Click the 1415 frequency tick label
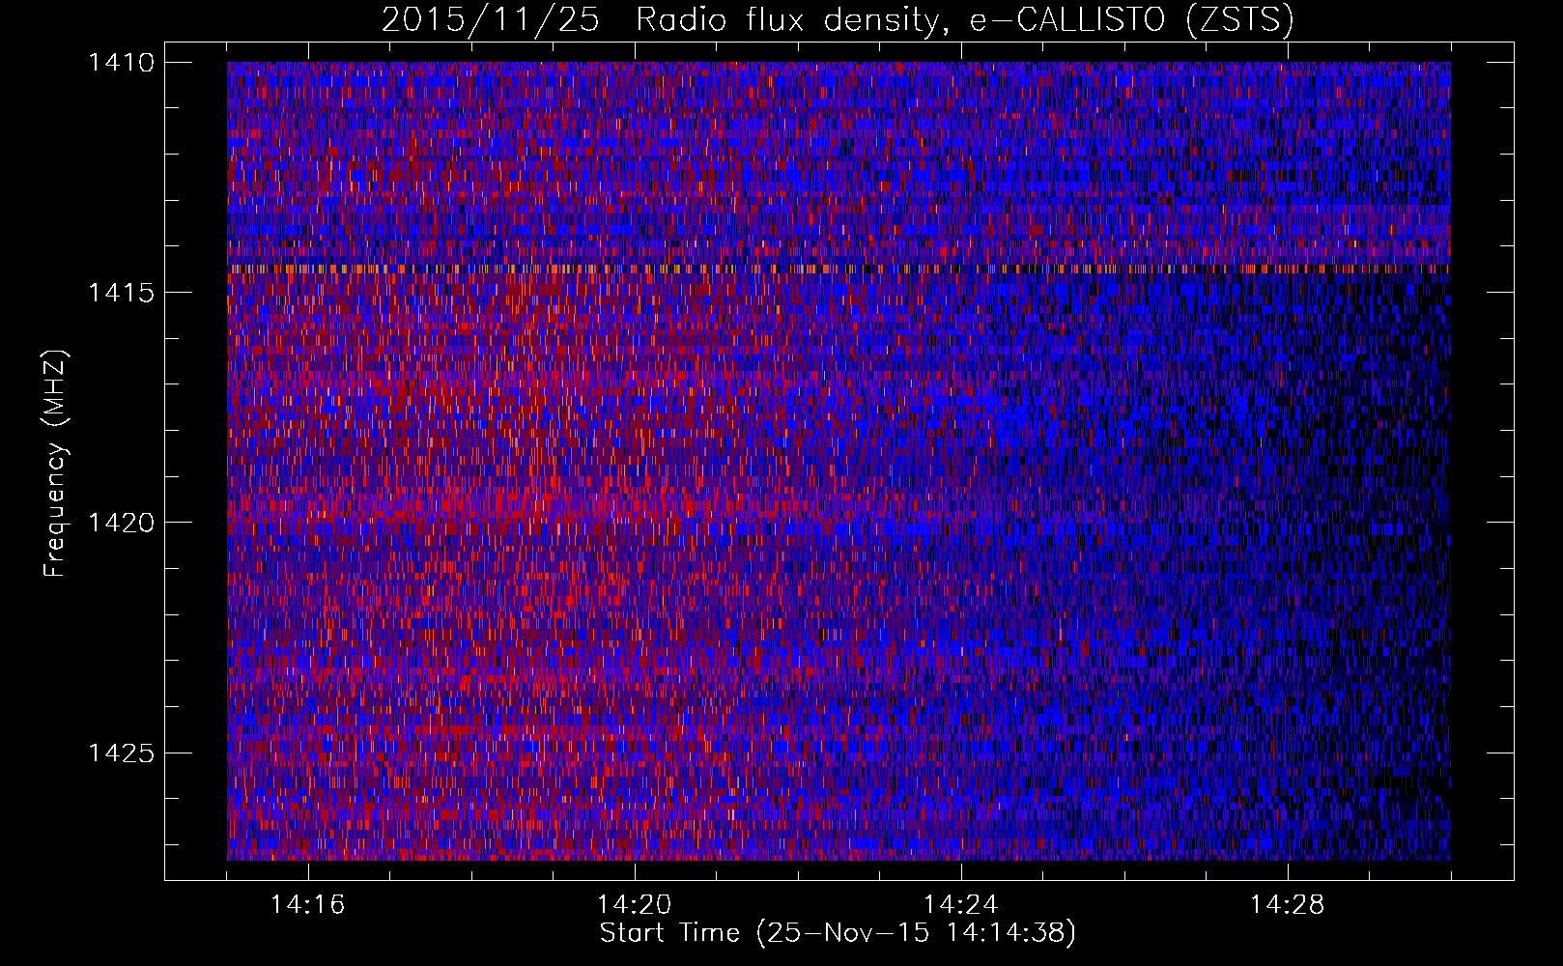The height and width of the screenshot is (966, 1563). point(121,293)
